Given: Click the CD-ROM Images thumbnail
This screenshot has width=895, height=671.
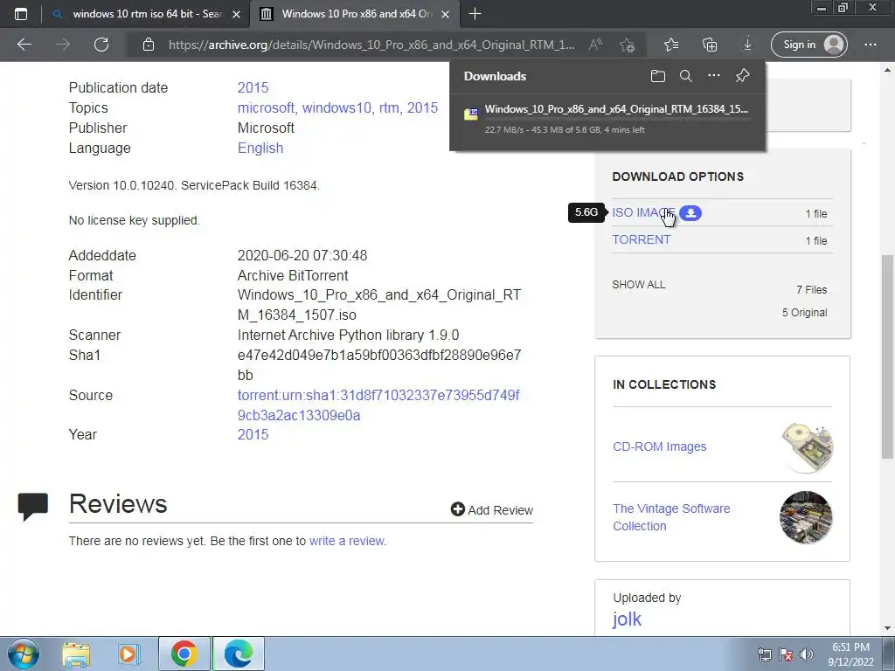Looking at the screenshot, I should coord(807,448).
